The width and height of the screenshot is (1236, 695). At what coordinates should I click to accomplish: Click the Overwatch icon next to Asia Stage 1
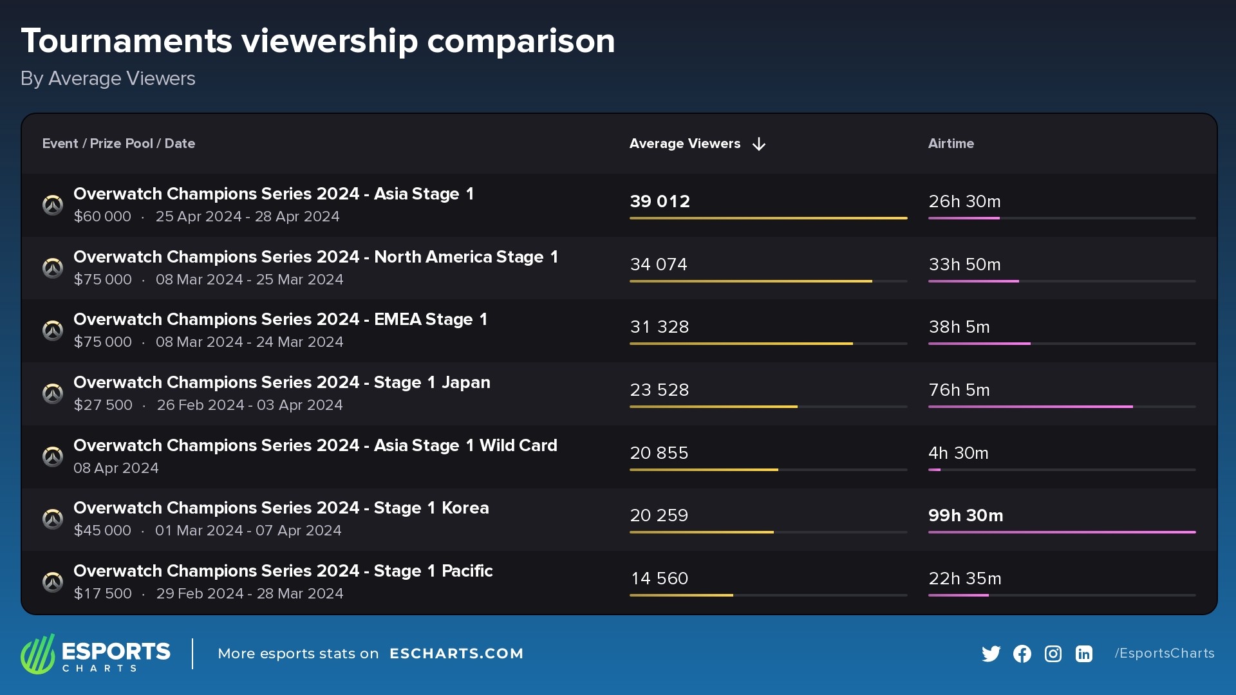[53, 205]
